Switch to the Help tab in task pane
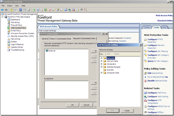Screen dimensions: 174x116 [164, 27]
